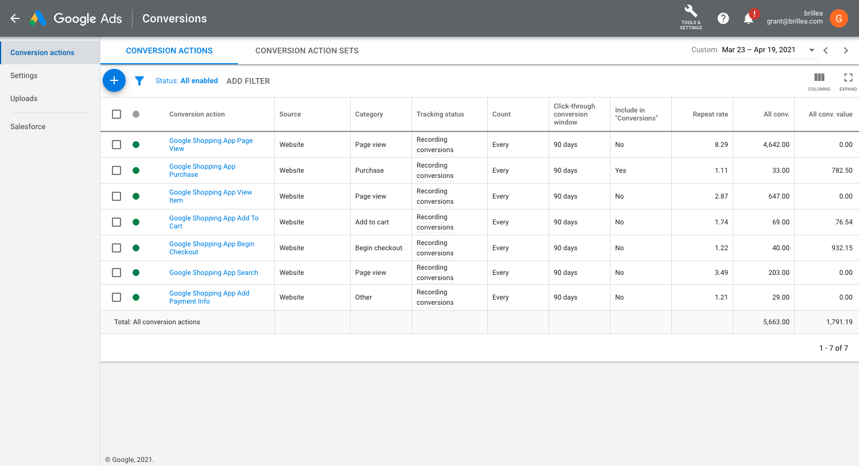
Task: Open Status: All enabled filter
Action: click(x=186, y=81)
